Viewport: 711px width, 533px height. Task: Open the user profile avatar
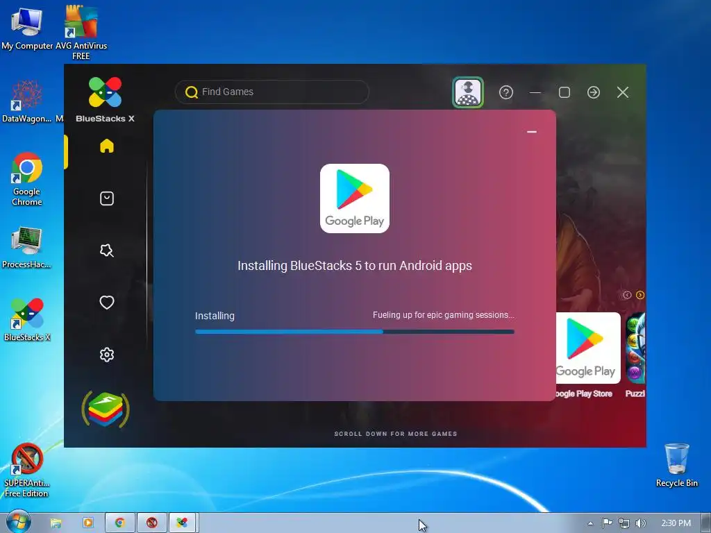[468, 92]
